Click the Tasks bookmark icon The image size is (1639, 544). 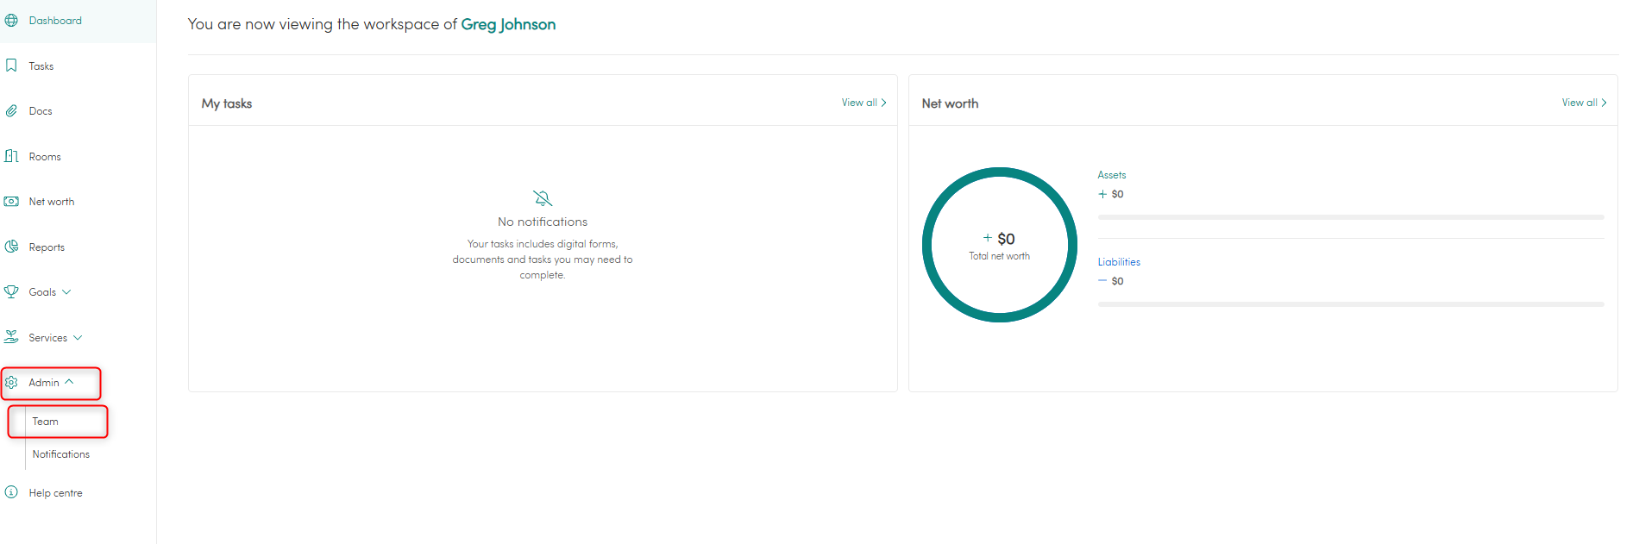pyautogui.click(x=11, y=66)
